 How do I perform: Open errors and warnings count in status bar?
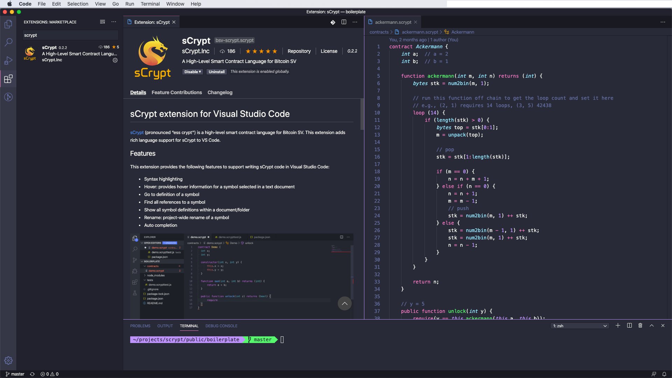tap(49, 374)
